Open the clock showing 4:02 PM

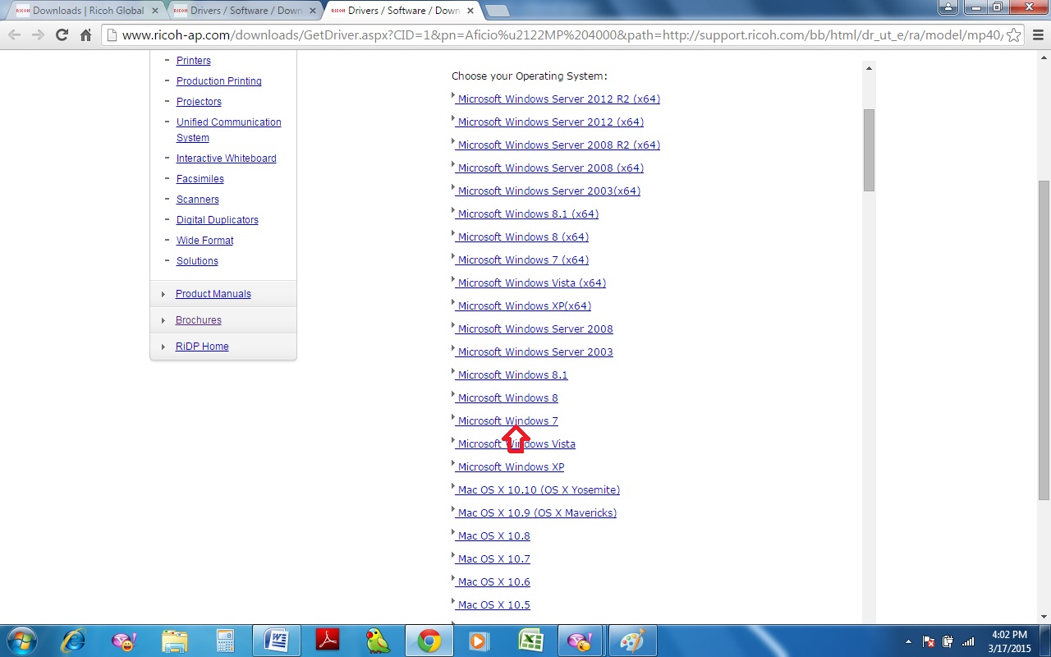pyautogui.click(x=1010, y=641)
